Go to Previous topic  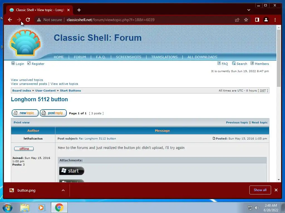(x=237, y=122)
